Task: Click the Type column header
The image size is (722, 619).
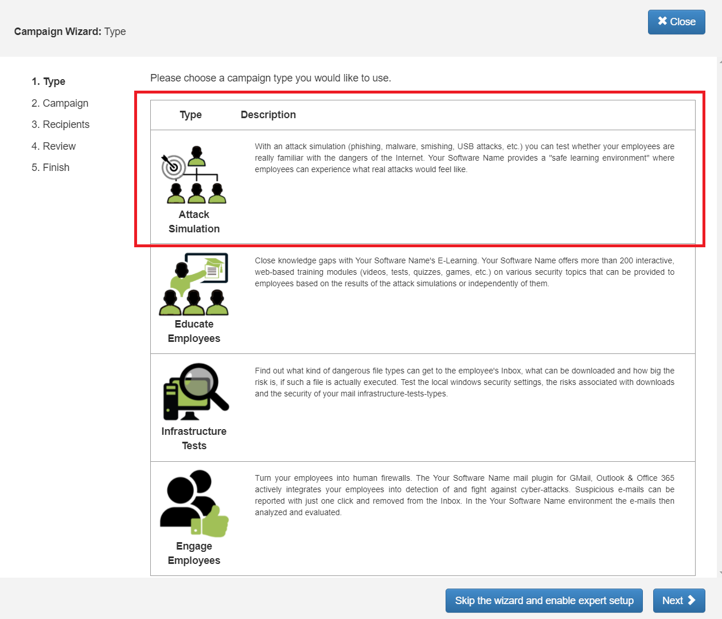Action: click(190, 115)
